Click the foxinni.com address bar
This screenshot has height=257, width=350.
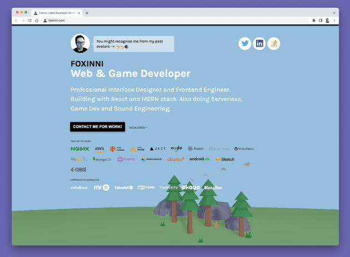pyautogui.click(x=167, y=21)
